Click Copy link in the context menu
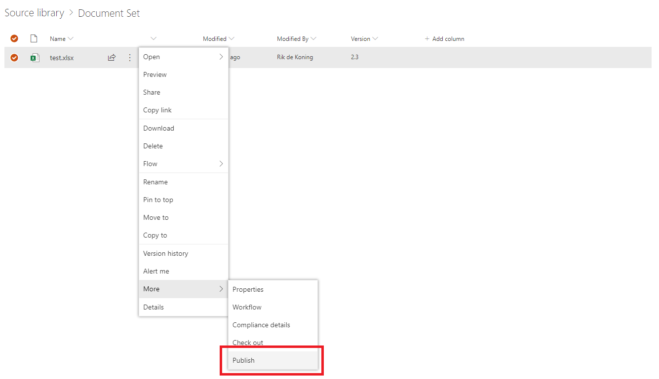Screen dimensions: 659x379 (157, 110)
